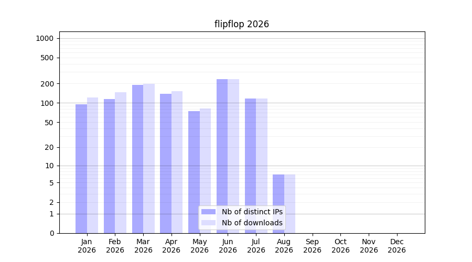Click the 'Dec 2026' x-axis label
This screenshot has height=262, width=472.
point(397,246)
